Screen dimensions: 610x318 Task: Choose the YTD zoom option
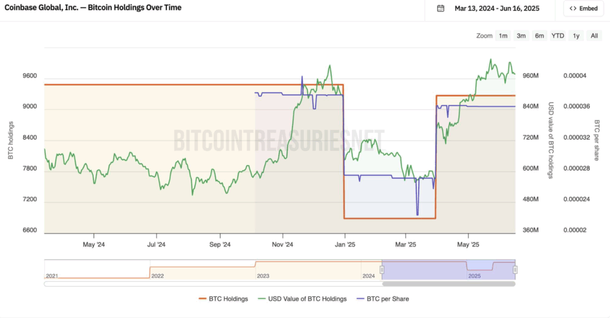pyautogui.click(x=558, y=36)
